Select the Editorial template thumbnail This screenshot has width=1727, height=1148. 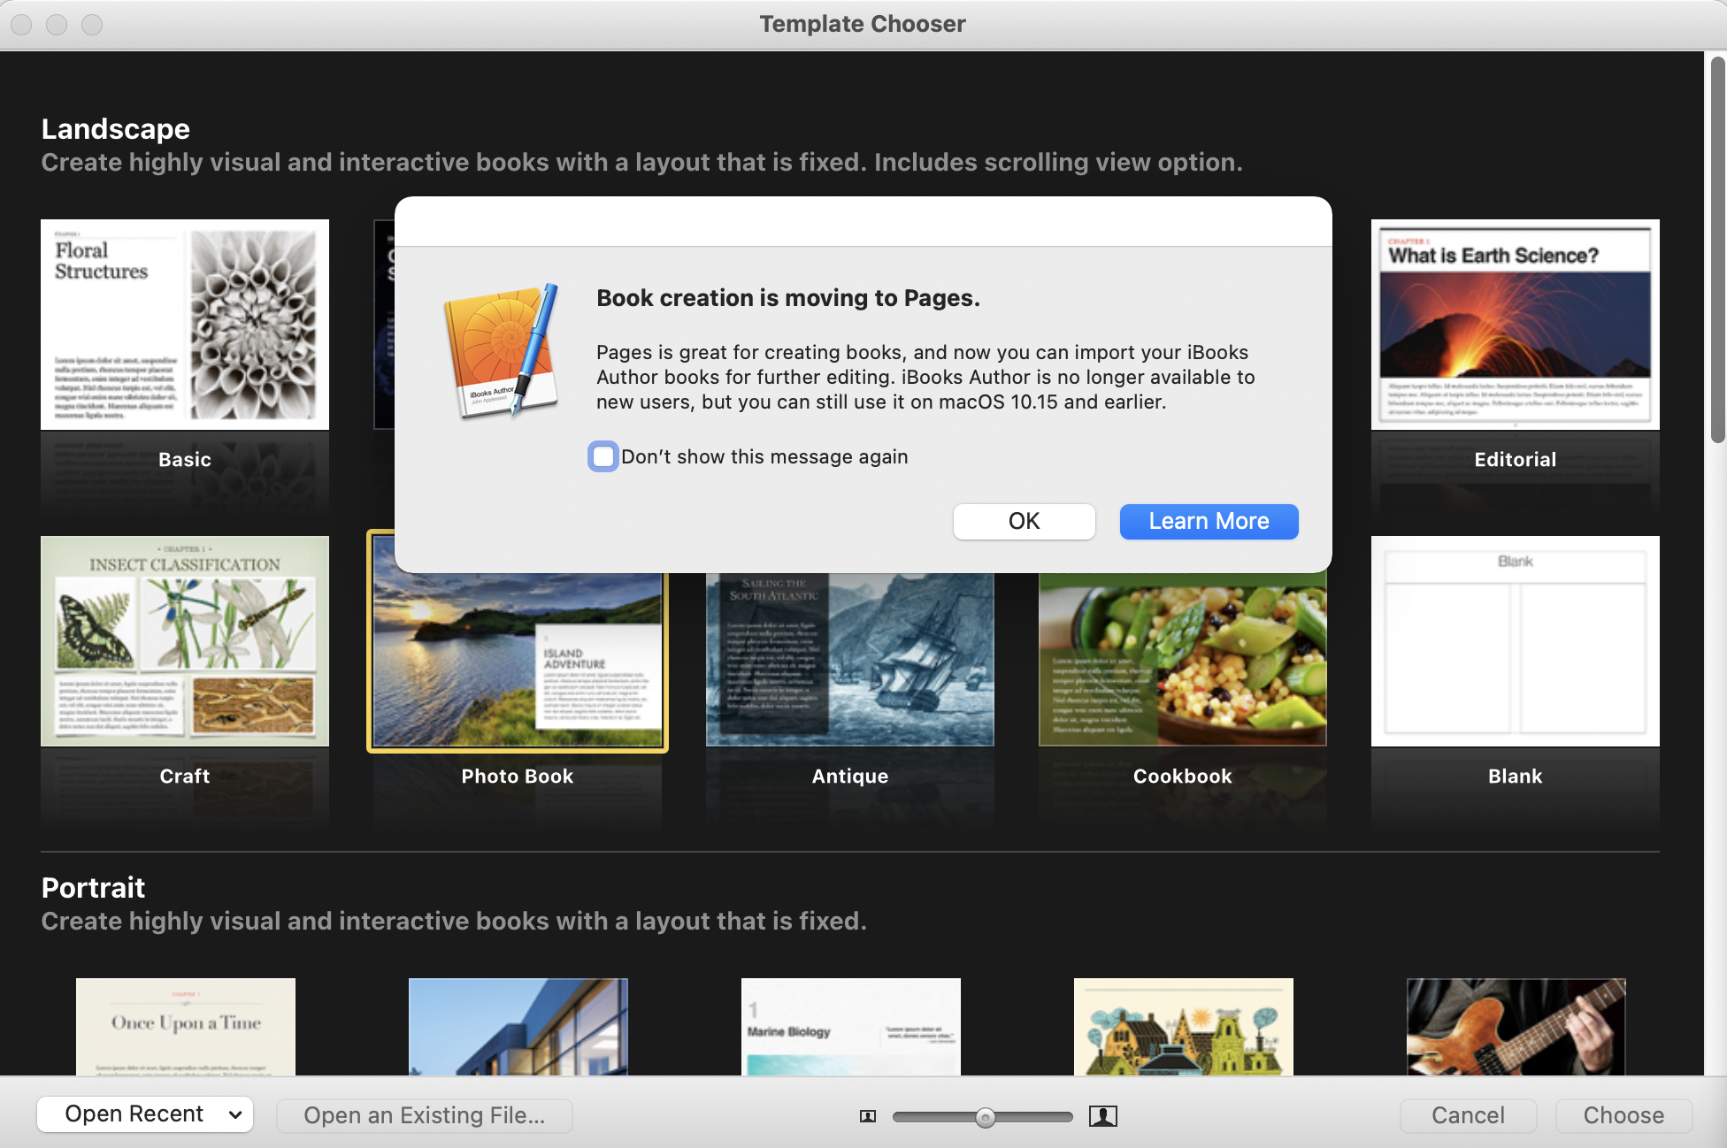(x=1515, y=325)
